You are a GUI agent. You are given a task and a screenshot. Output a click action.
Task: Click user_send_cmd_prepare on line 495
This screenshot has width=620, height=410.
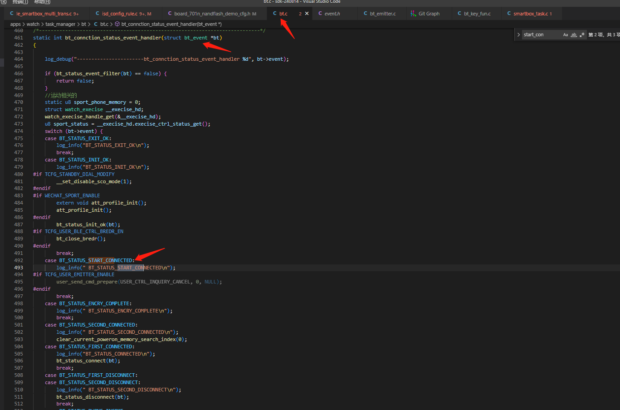87,282
